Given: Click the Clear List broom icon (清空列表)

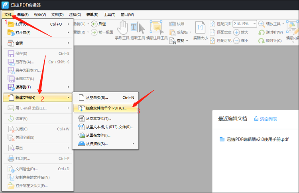Looking at the screenshot, I should coord(256,119).
